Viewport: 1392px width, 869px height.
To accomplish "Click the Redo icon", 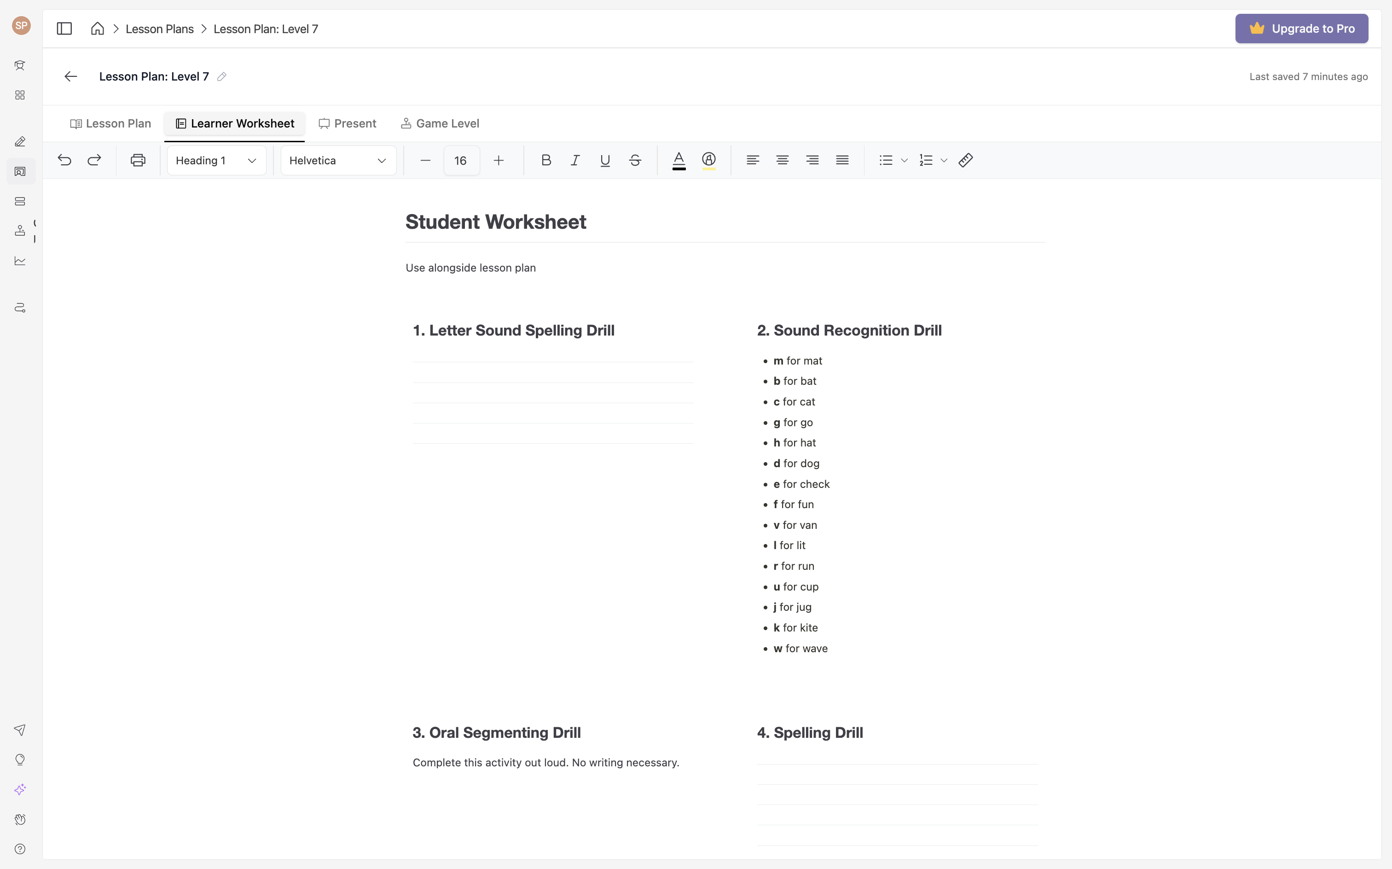I will (94, 160).
